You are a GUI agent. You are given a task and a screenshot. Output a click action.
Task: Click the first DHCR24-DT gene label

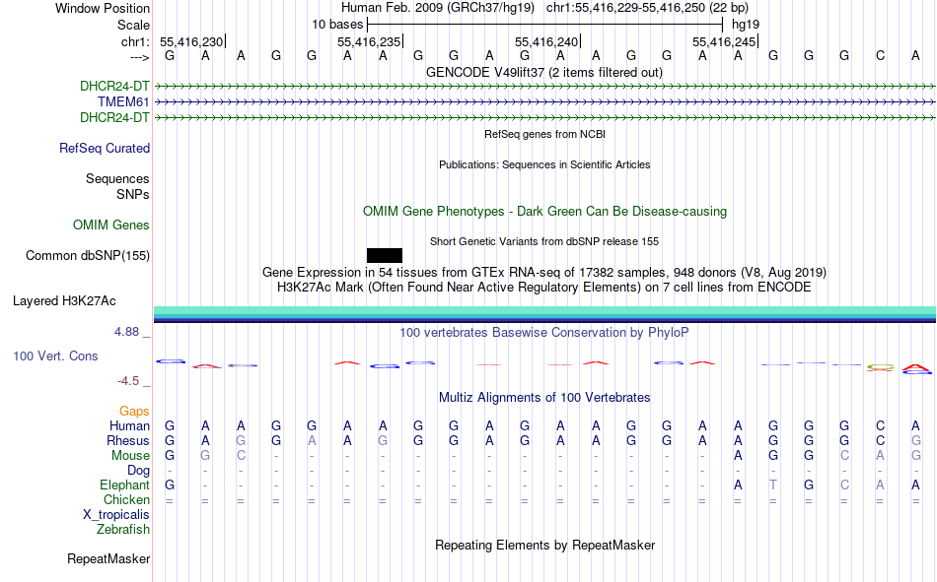pos(114,86)
